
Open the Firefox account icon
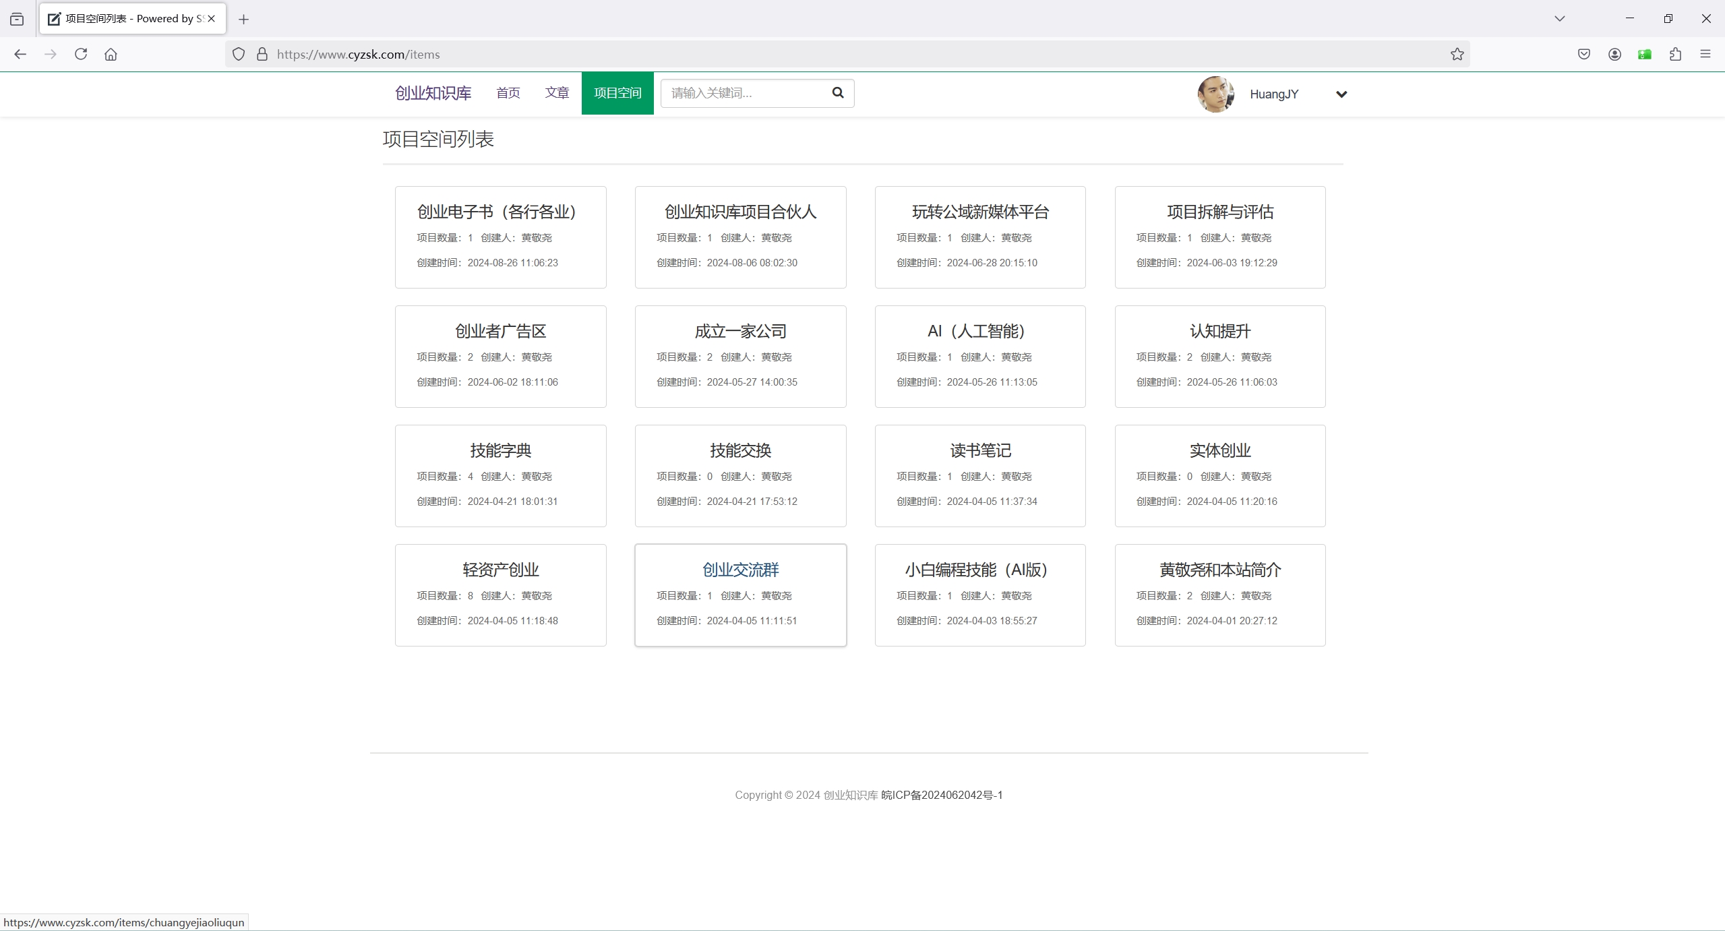click(1614, 54)
